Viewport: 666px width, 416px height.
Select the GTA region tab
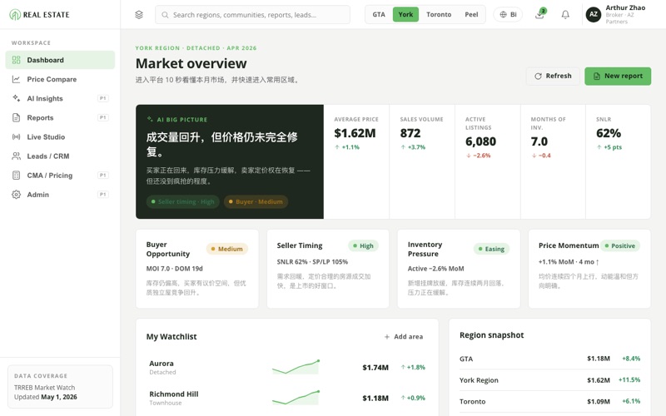(x=379, y=14)
